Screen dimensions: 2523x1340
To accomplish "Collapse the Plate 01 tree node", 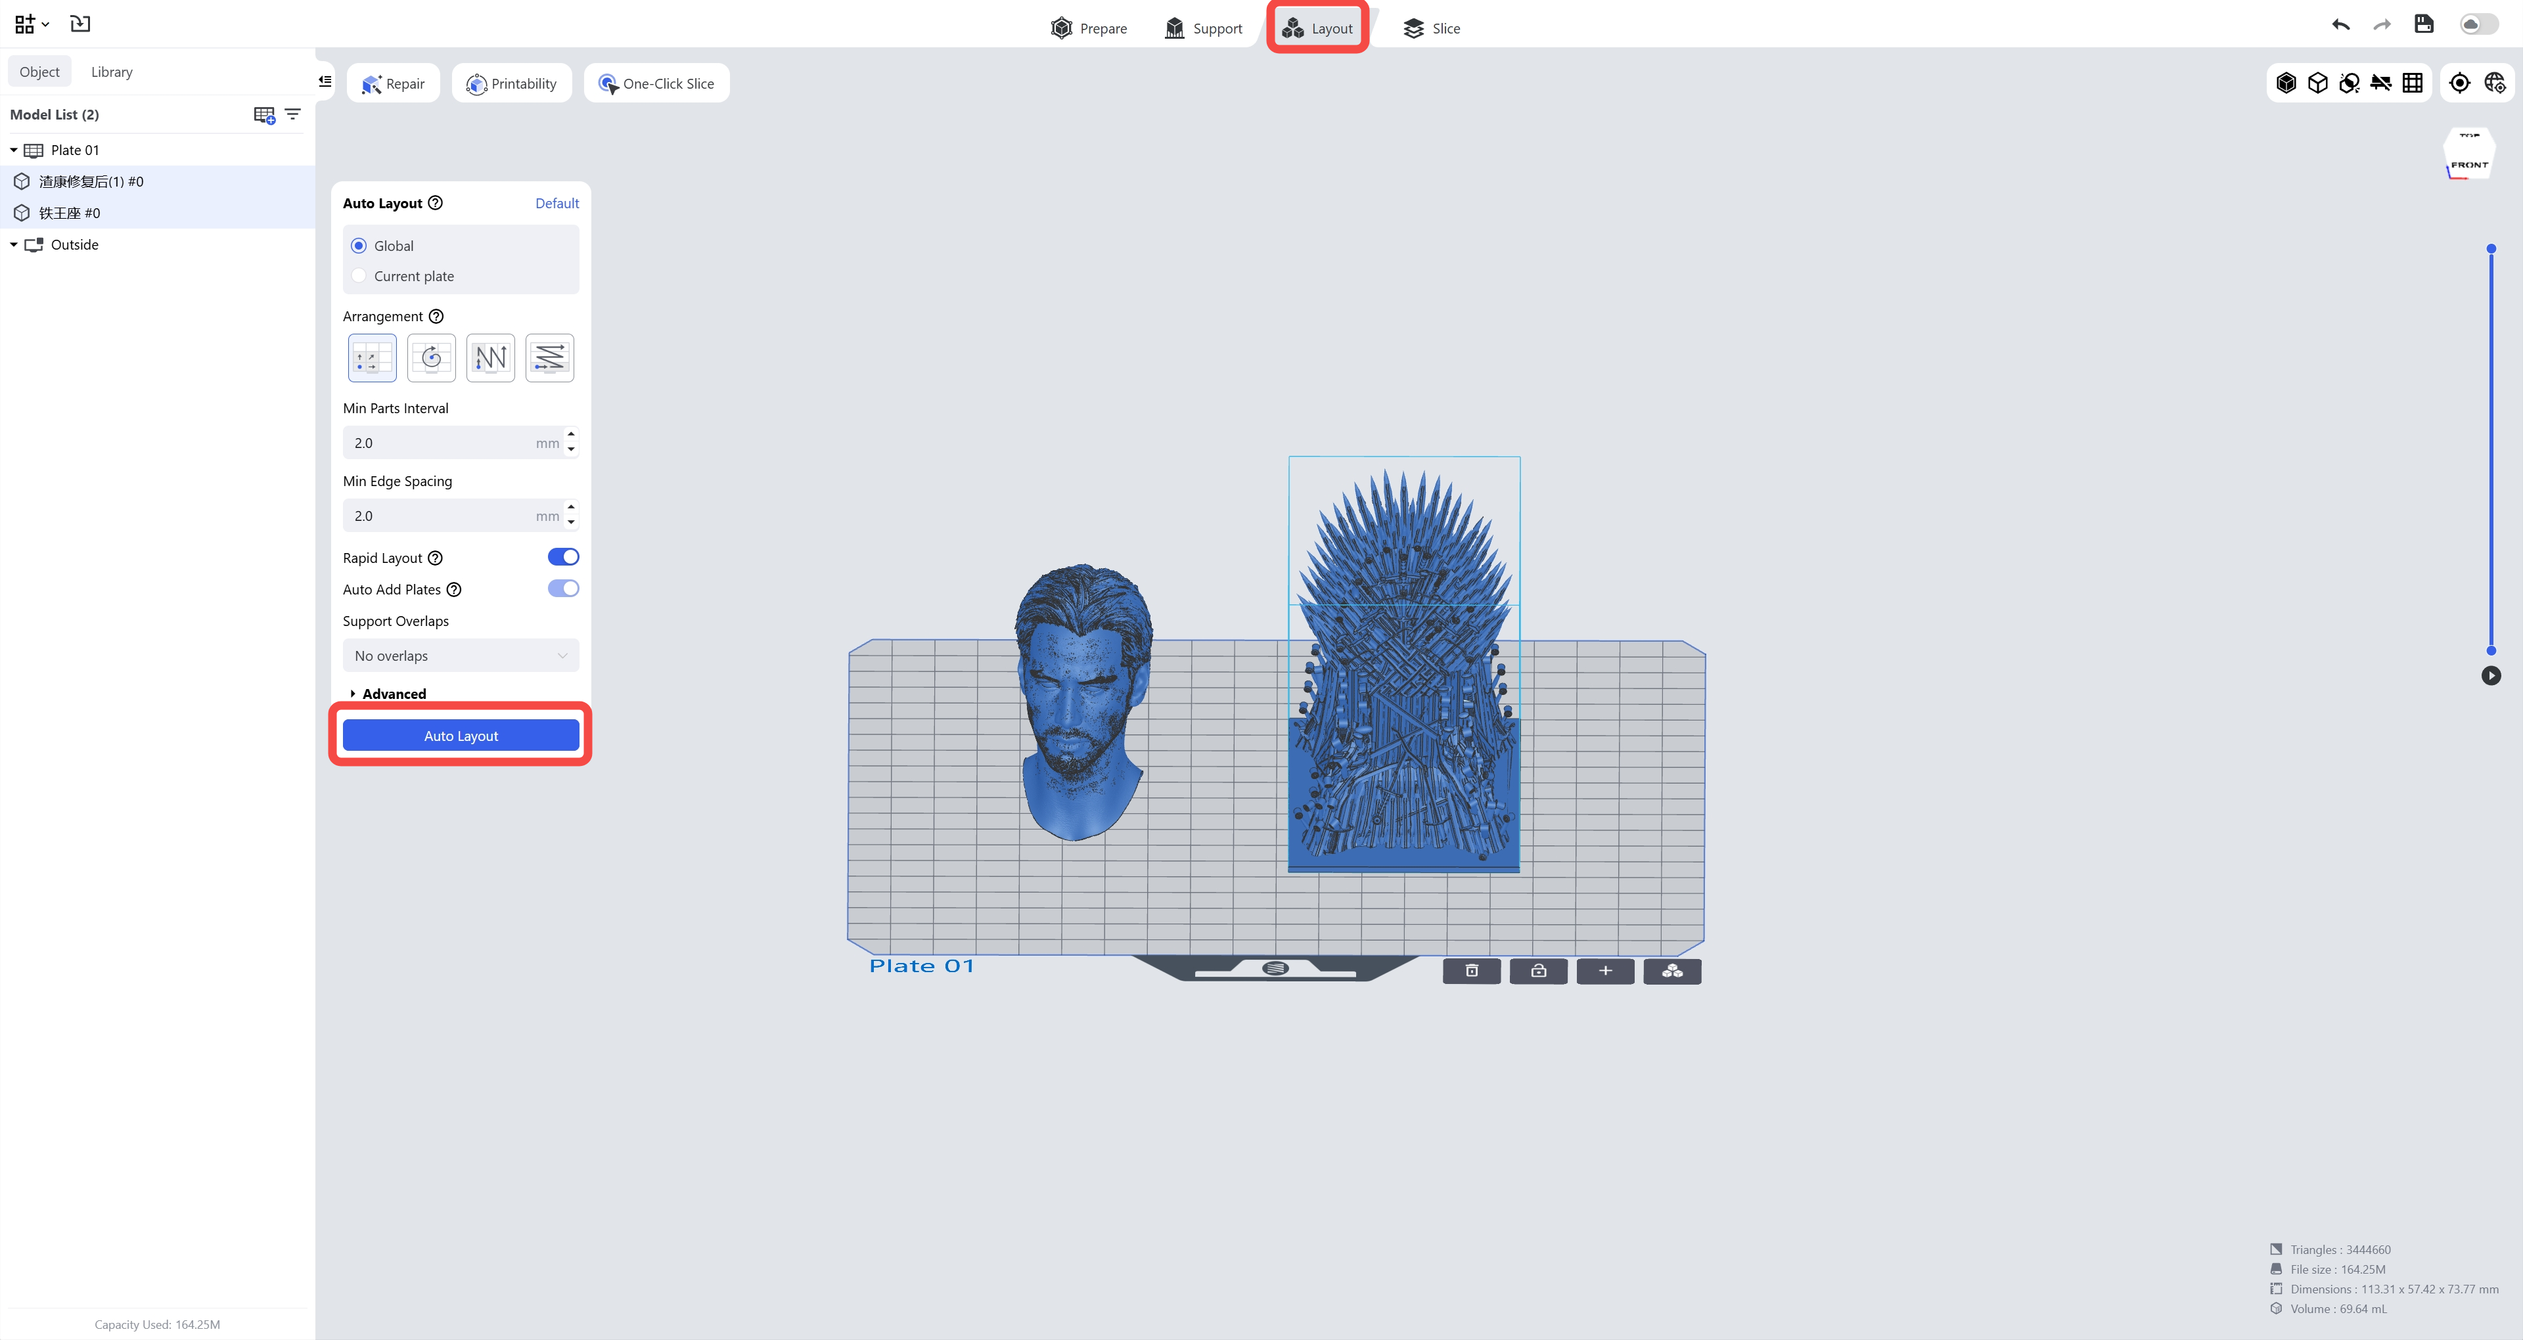I will coord(14,150).
